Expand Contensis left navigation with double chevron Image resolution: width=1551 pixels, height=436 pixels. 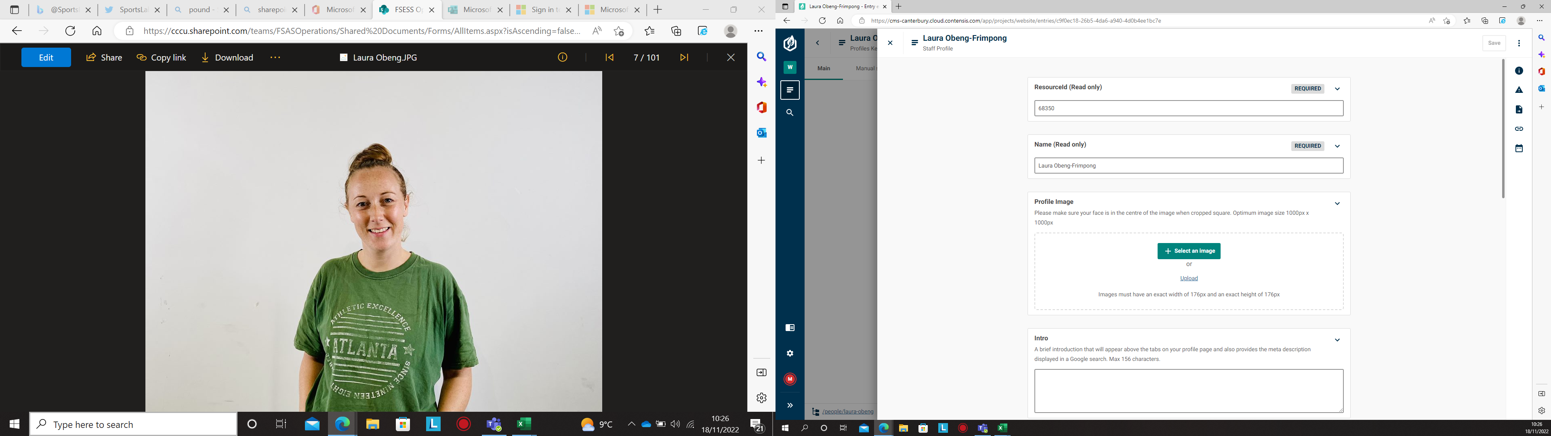pos(790,405)
